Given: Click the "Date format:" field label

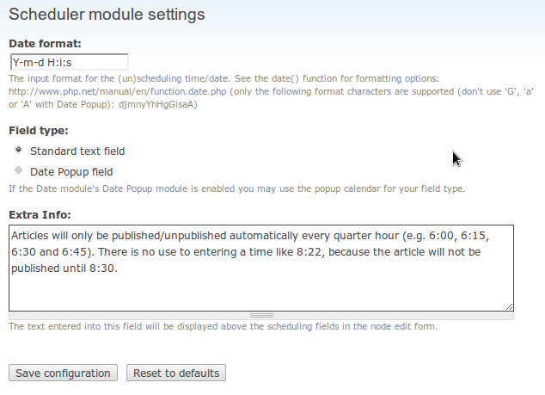Looking at the screenshot, I should (x=44, y=42).
